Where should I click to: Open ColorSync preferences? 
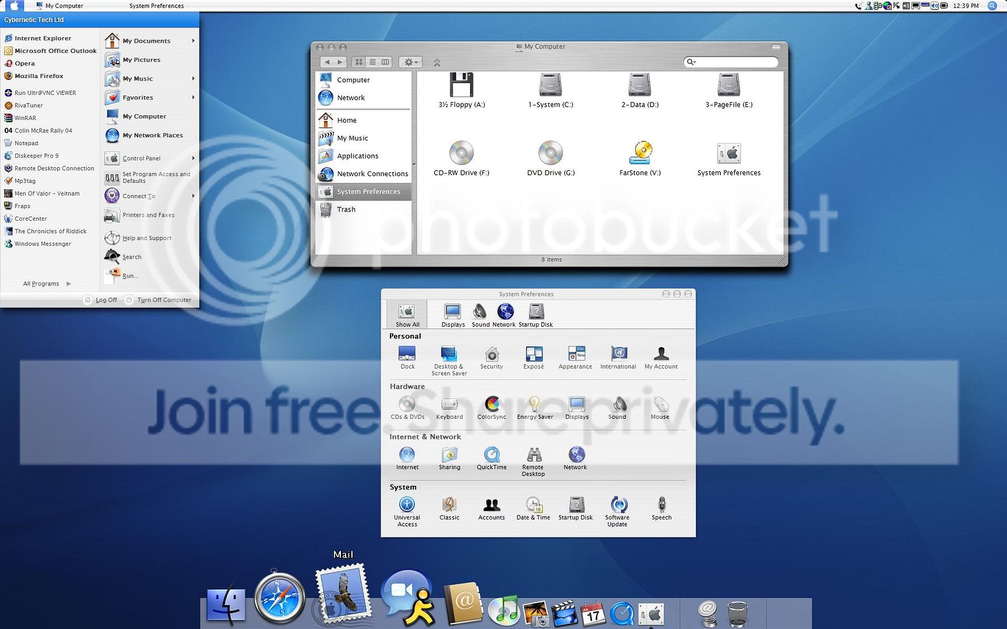coord(492,408)
